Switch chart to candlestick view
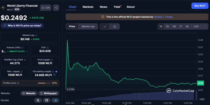This screenshot has width=210, height=105. pyautogui.click(x=115, y=27)
